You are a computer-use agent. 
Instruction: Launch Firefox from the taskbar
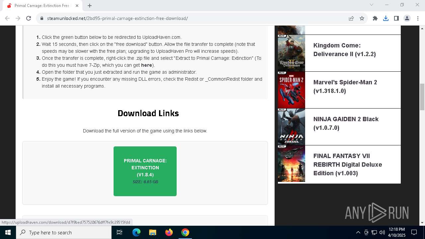tap(169, 232)
